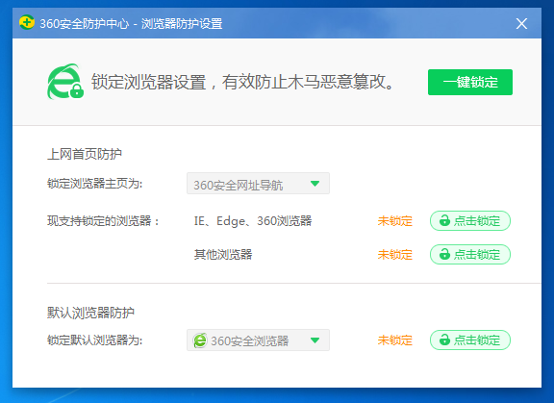Select the 上网首页防护 section heading
This screenshot has width=554, height=403.
point(85,154)
